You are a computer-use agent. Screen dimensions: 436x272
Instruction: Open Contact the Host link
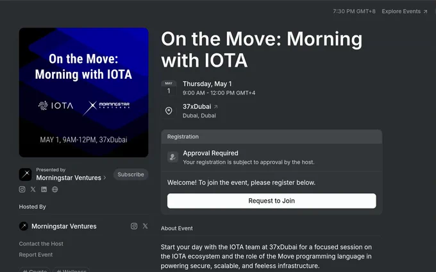[41, 244]
